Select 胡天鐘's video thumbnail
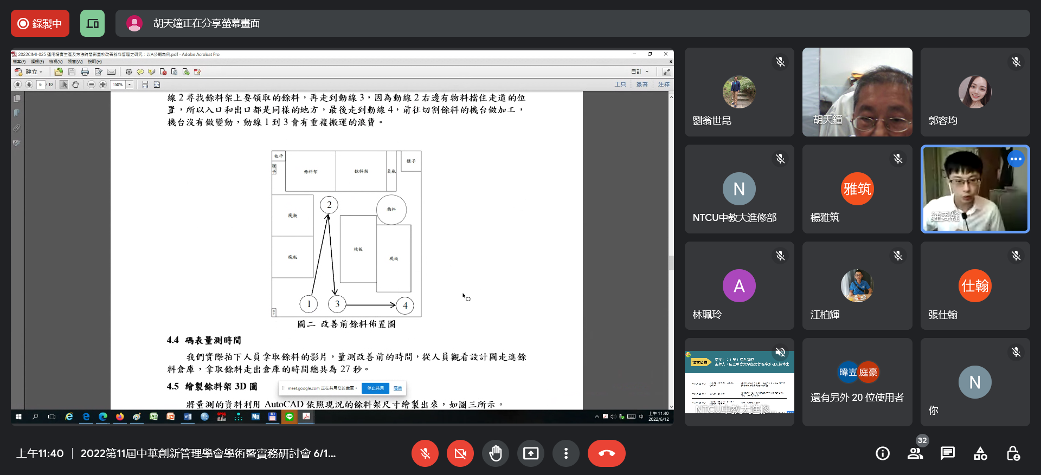Image resolution: width=1041 pixels, height=475 pixels. 857,92
